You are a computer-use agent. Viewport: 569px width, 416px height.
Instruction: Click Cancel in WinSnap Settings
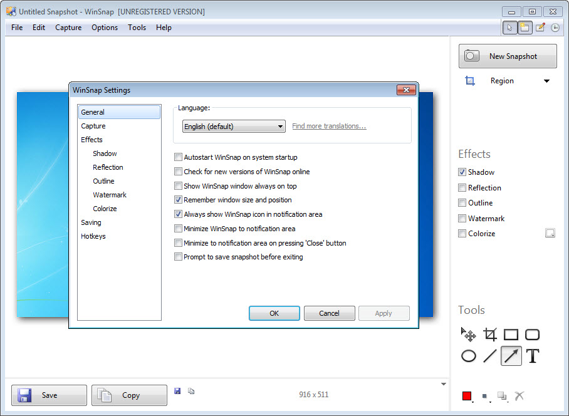329,313
